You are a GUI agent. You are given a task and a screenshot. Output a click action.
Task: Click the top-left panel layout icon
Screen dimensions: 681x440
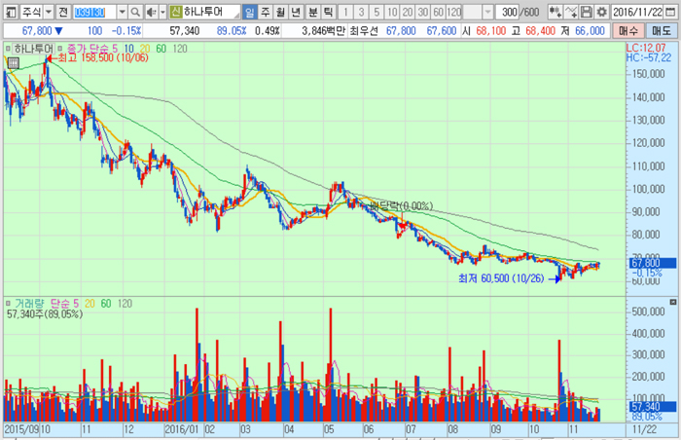(9, 12)
